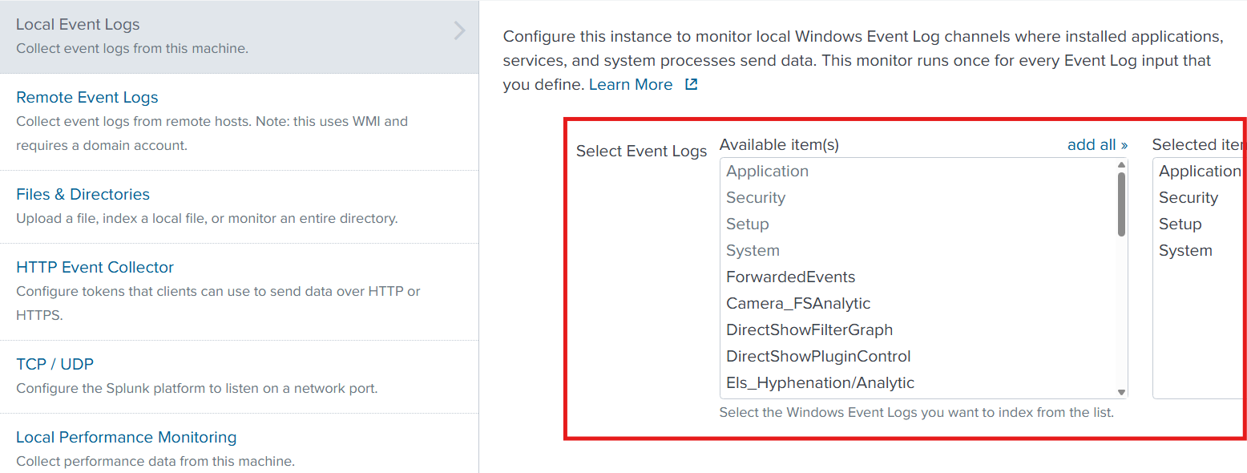Click the 'add all »' link

coord(1097,144)
